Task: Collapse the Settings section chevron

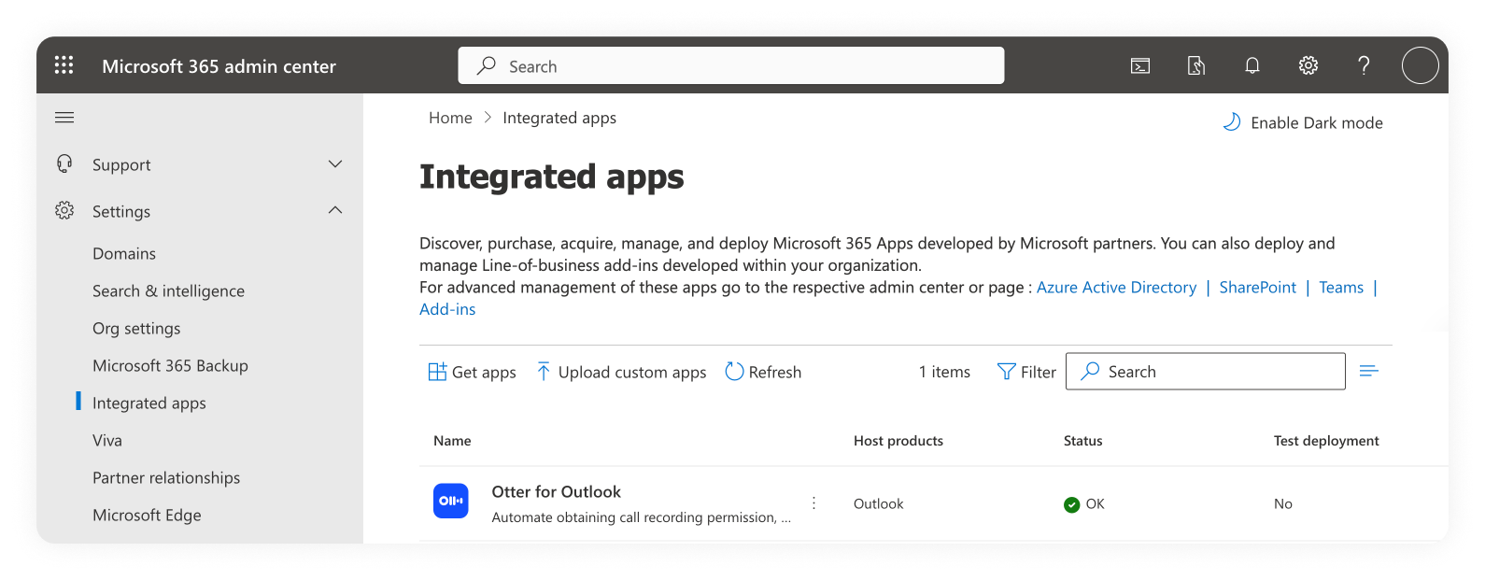Action: pos(335,210)
